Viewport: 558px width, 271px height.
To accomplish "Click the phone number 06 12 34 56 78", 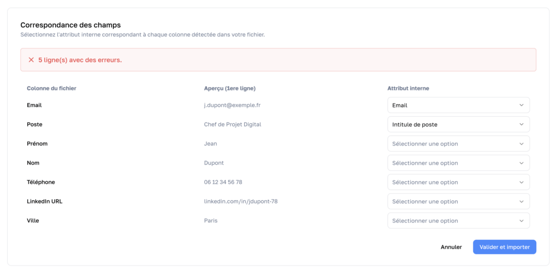I will 223,182.
